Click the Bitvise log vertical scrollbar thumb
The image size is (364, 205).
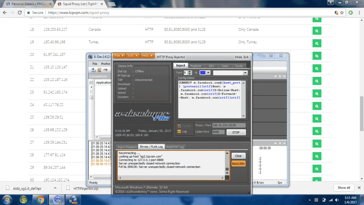coord(227,169)
